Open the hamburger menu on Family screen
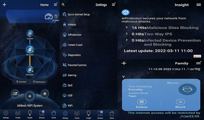The image size is (204, 120). [198, 63]
